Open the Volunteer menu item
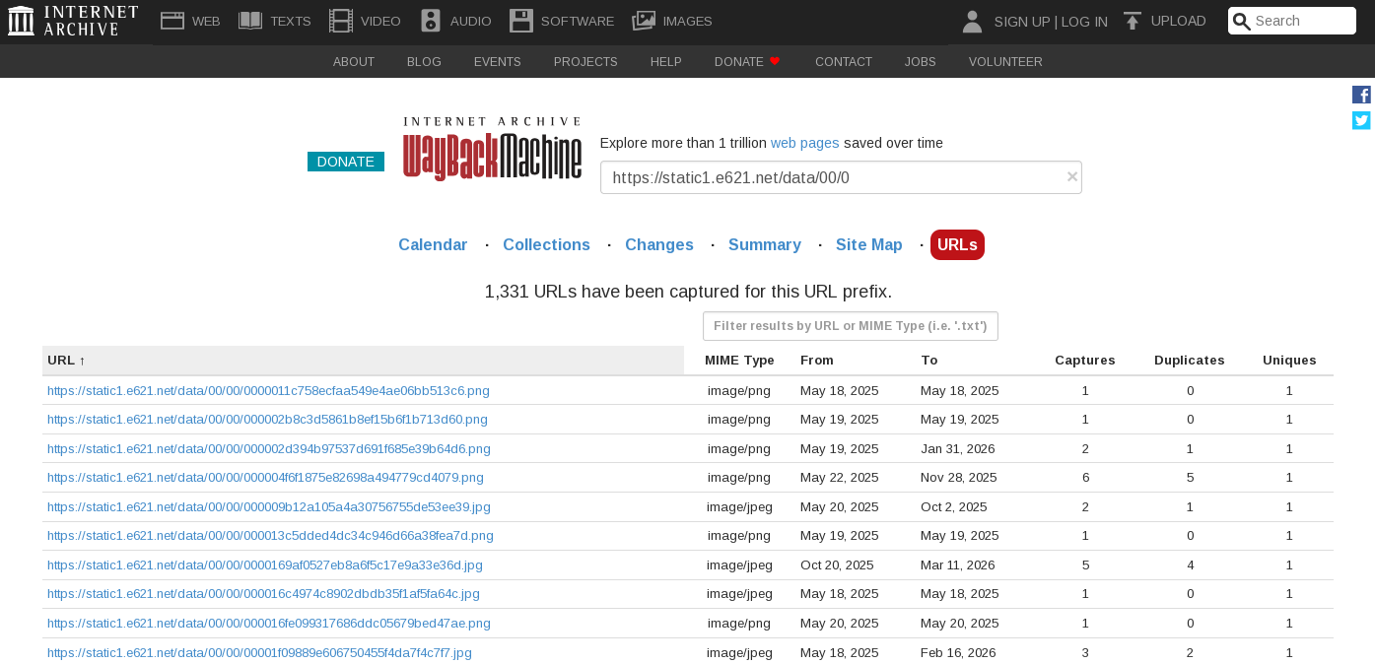This screenshot has height=664, width=1375. 1005,61
